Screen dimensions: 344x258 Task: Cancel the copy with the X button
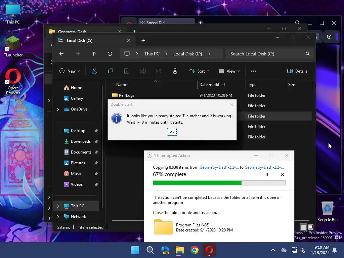(x=283, y=175)
